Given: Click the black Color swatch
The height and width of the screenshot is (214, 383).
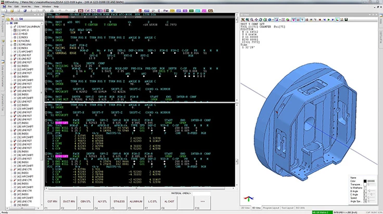Looking at the screenshot, I should click(364, 180).
